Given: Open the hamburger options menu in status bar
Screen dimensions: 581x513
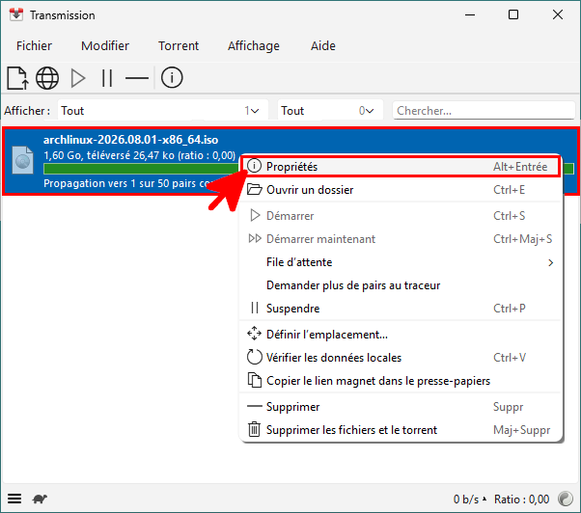Looking at the screenshot, I should [x=14, y=499].
